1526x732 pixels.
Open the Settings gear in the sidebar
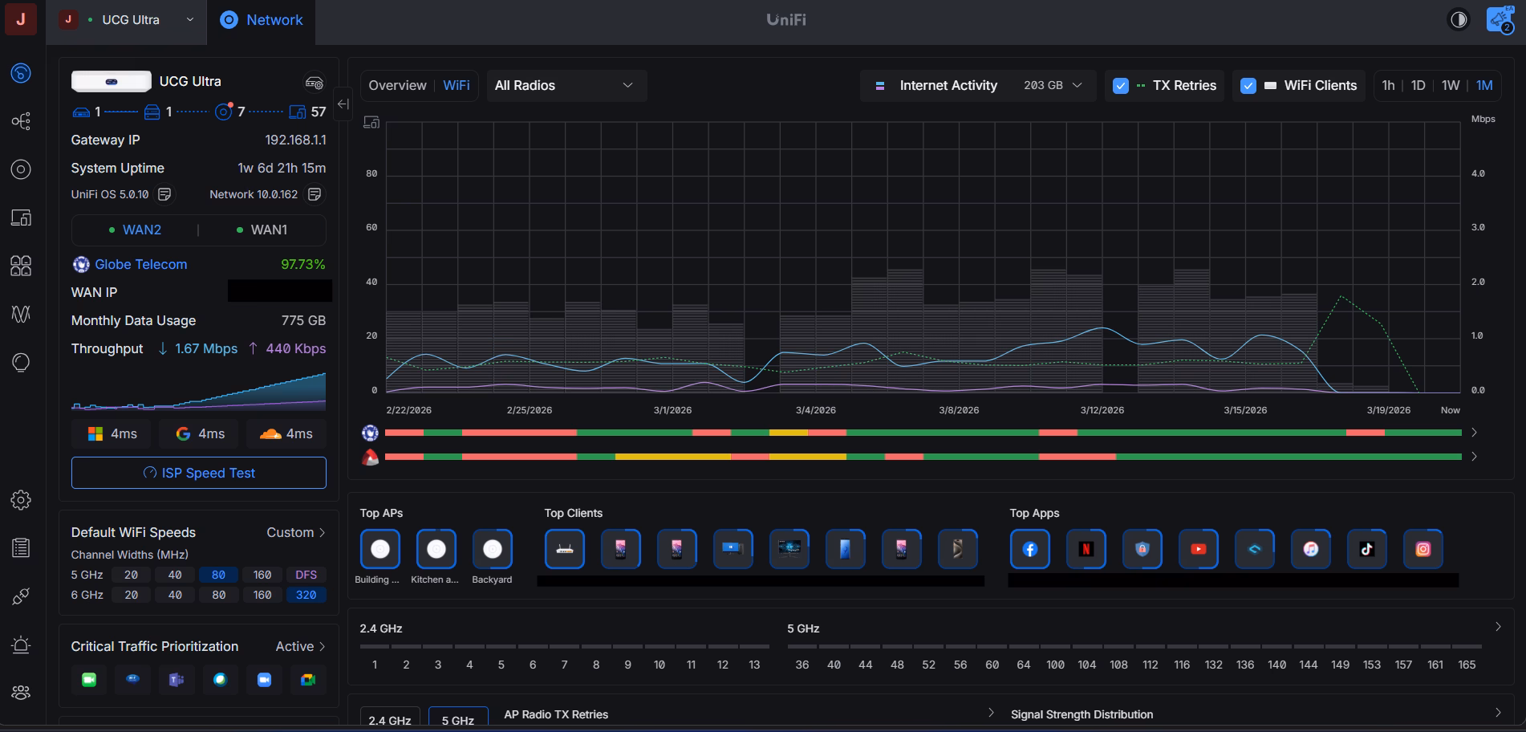point(21,500)
